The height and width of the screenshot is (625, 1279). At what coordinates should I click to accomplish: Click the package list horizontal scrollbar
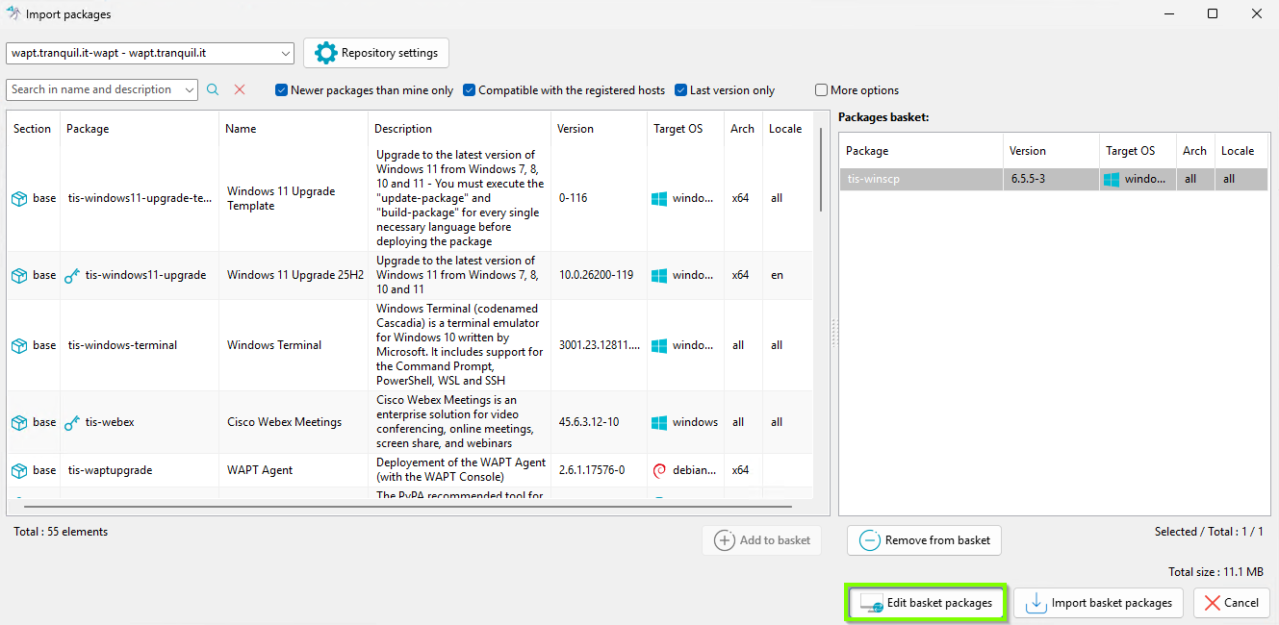point(407,506)
